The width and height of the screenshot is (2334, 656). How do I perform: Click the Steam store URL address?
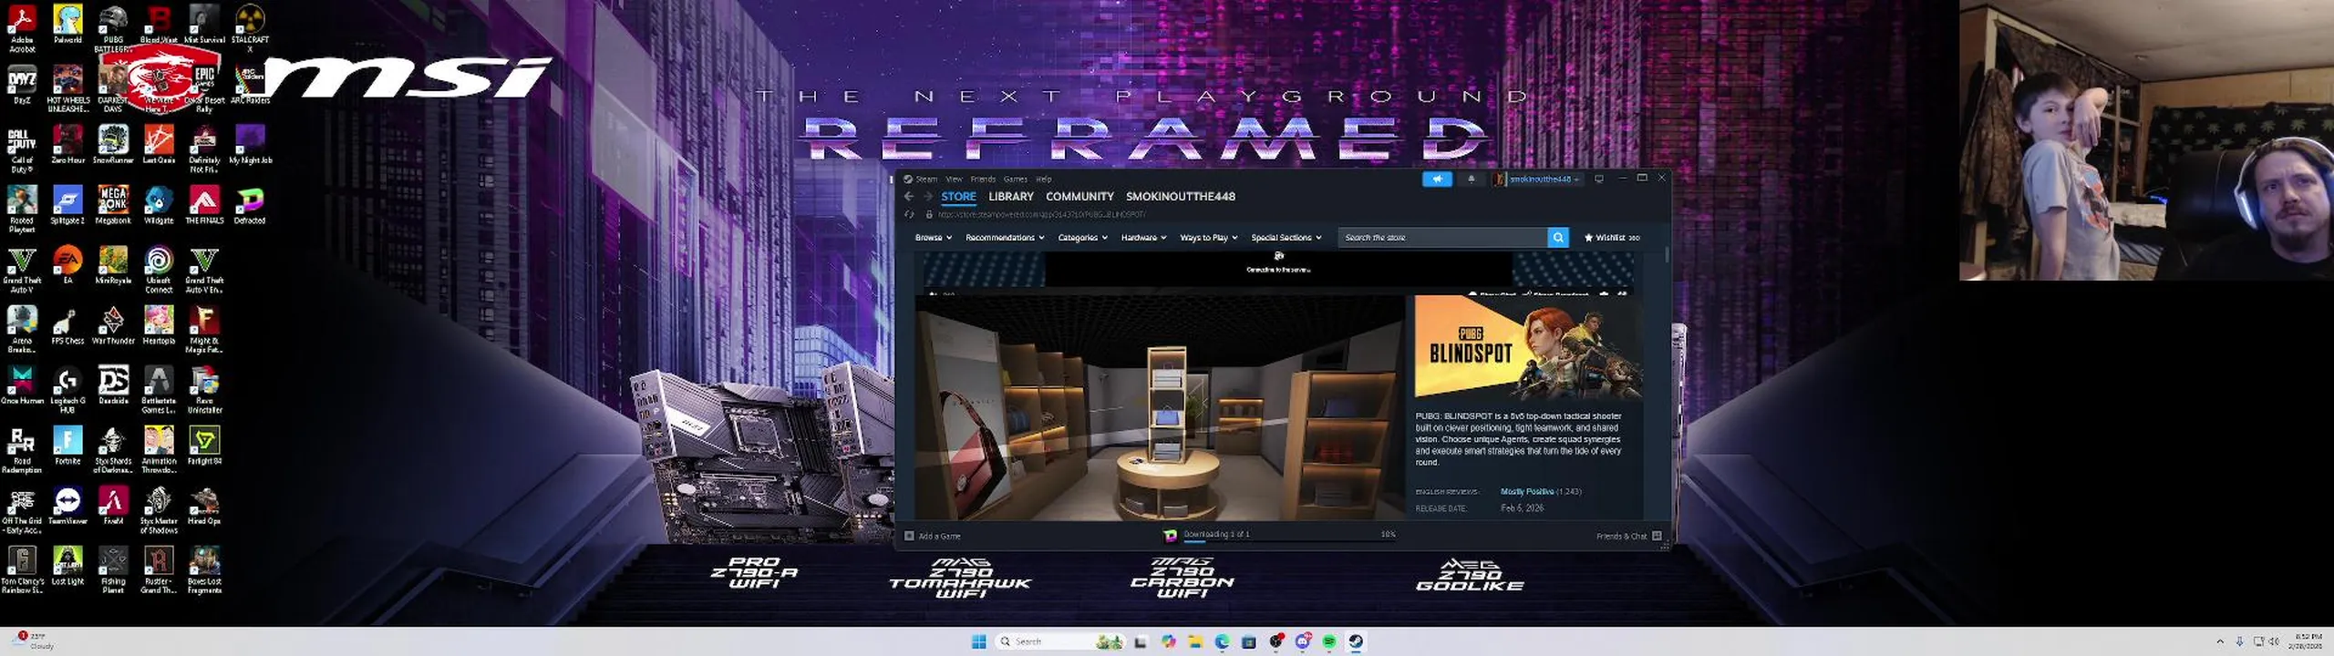[x=1042, y=215]
